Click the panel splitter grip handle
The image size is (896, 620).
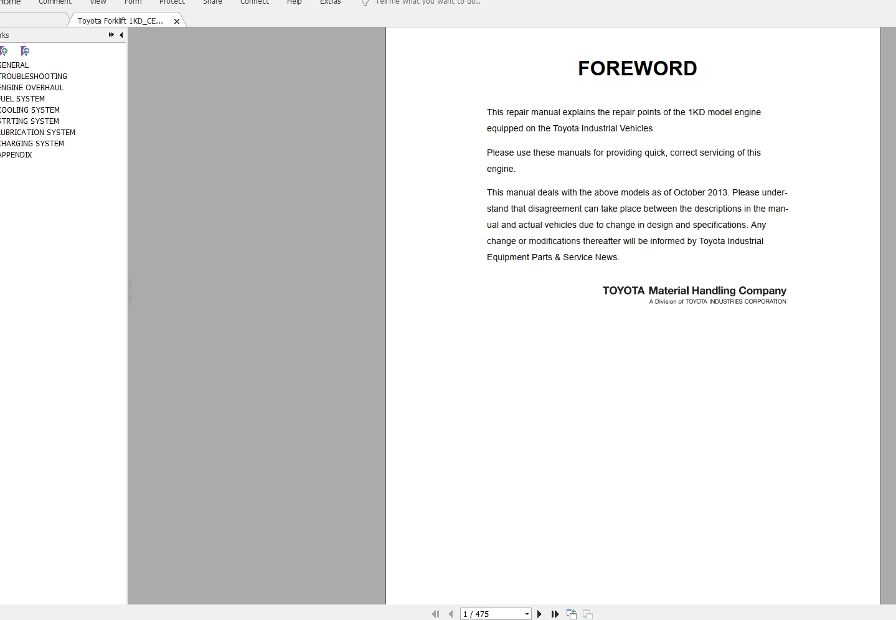point(130,293)
